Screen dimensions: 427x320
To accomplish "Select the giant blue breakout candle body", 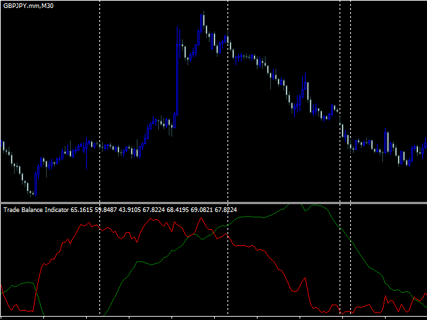I will [x=177, y=79].
